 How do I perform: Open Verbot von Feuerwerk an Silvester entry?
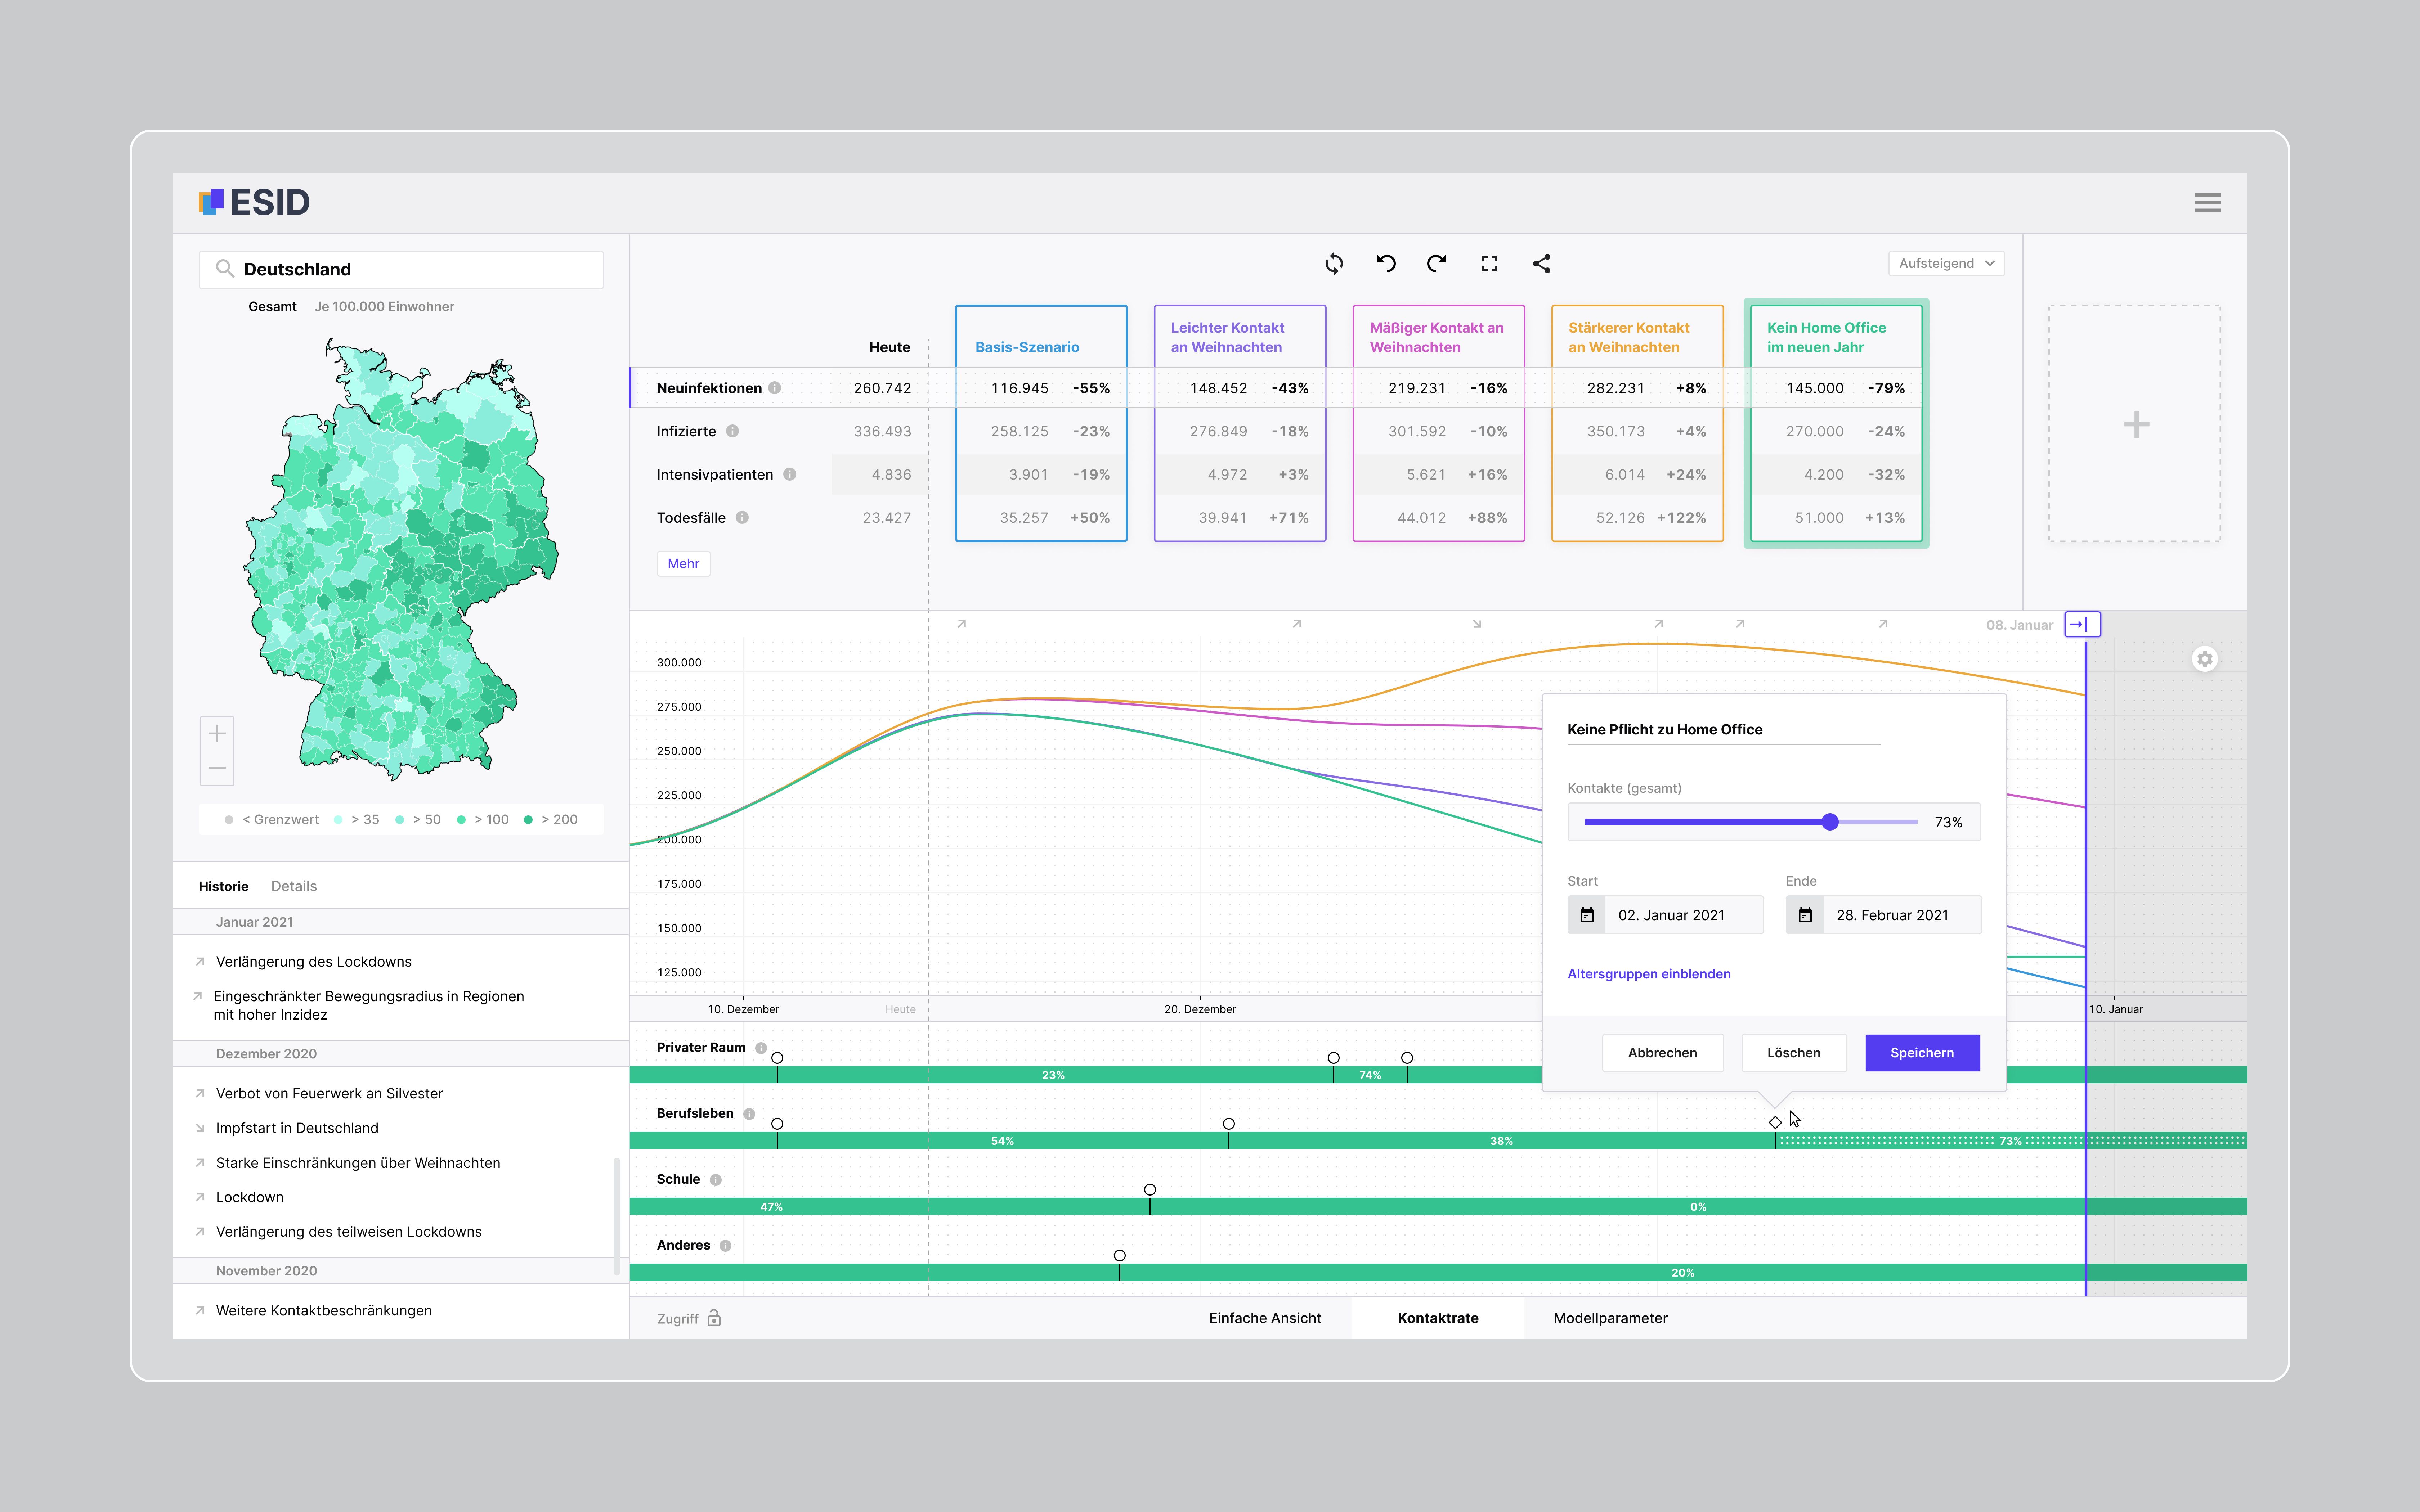[x=329, y=1094]
